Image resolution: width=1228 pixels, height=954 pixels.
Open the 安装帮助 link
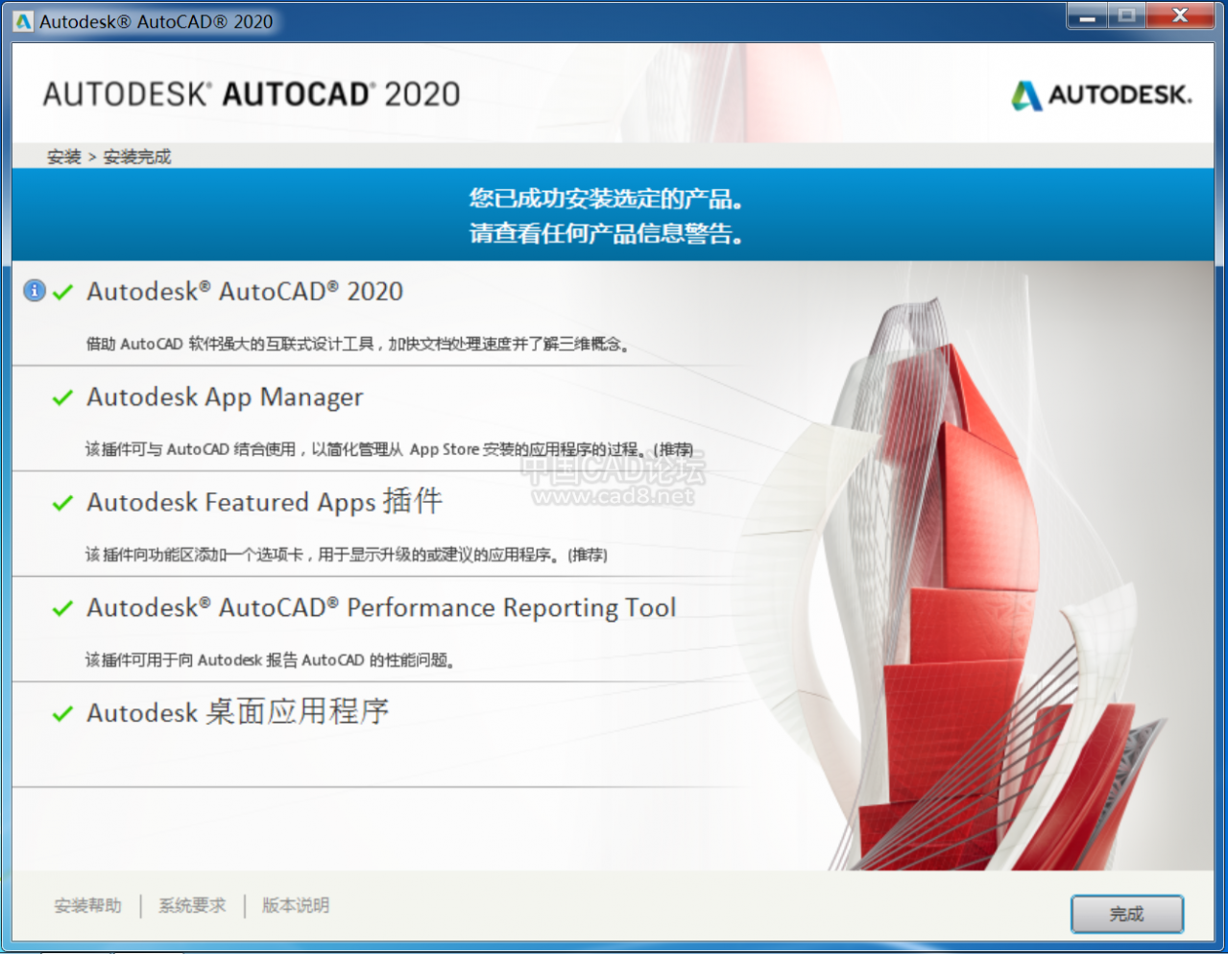coord(88,905)
